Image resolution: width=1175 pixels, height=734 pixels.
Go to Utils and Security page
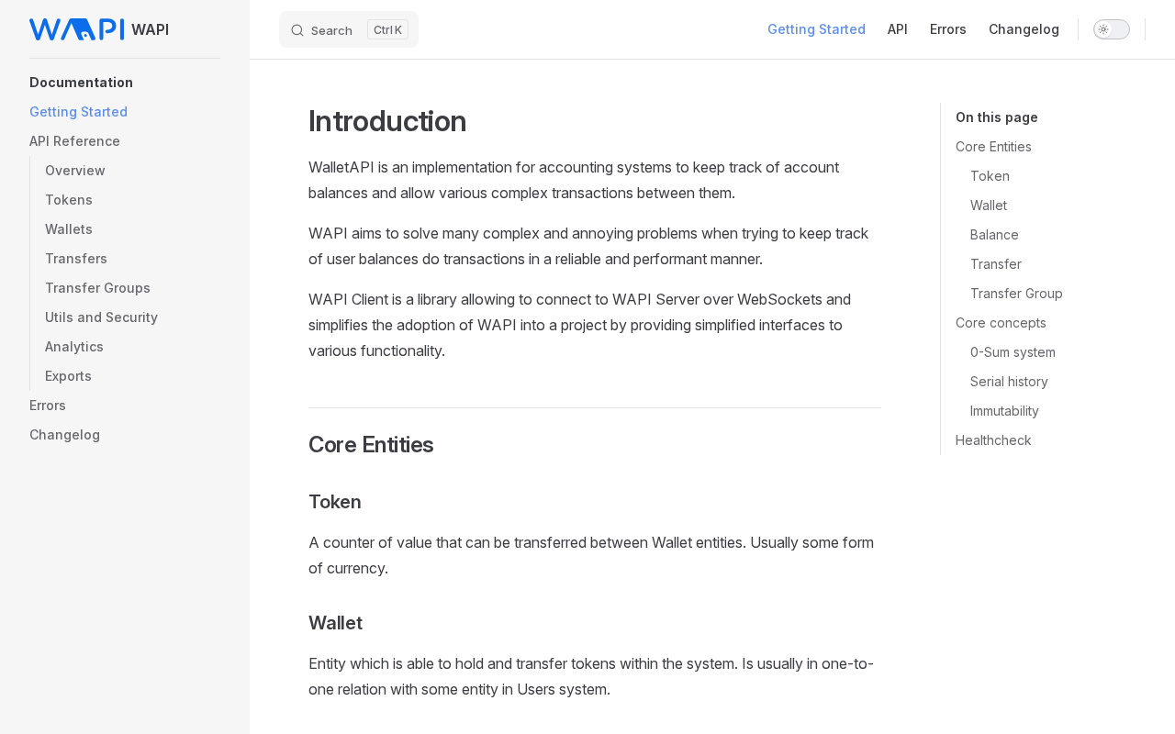point(101,317)
